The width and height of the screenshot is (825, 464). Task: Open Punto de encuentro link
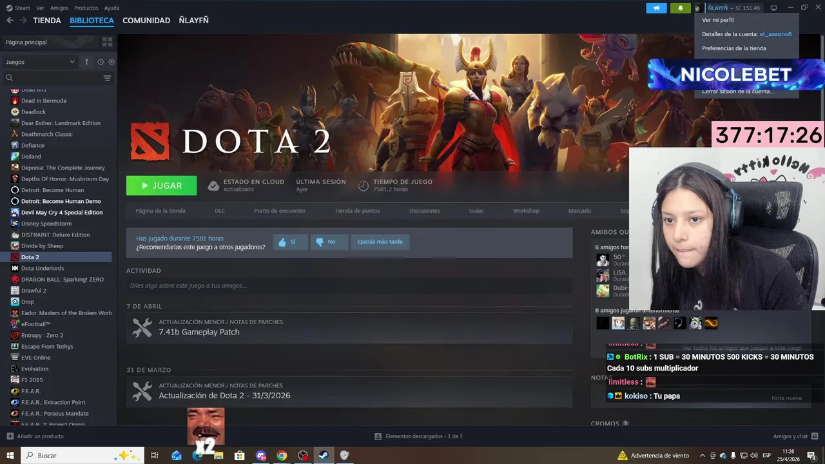pos(280,211)
